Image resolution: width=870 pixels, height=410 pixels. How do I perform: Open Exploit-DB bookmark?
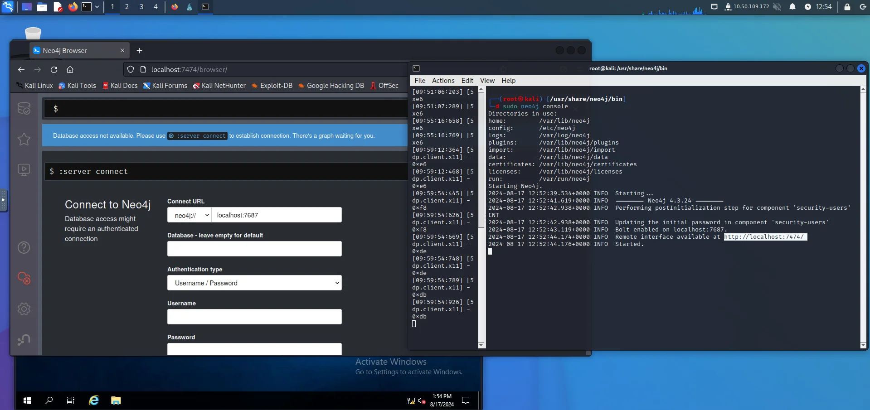(x=272, y=85)
